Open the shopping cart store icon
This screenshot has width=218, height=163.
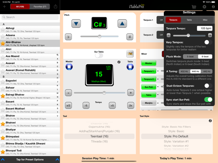coord(194,7)
